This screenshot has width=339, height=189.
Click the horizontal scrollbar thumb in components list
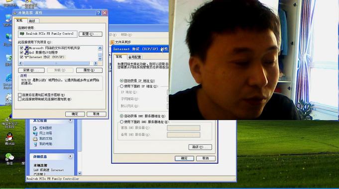(x=56, y=63)
